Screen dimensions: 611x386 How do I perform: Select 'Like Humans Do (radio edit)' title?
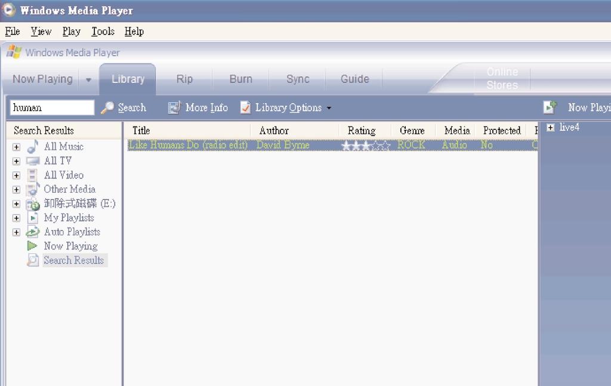pos(188,145)
